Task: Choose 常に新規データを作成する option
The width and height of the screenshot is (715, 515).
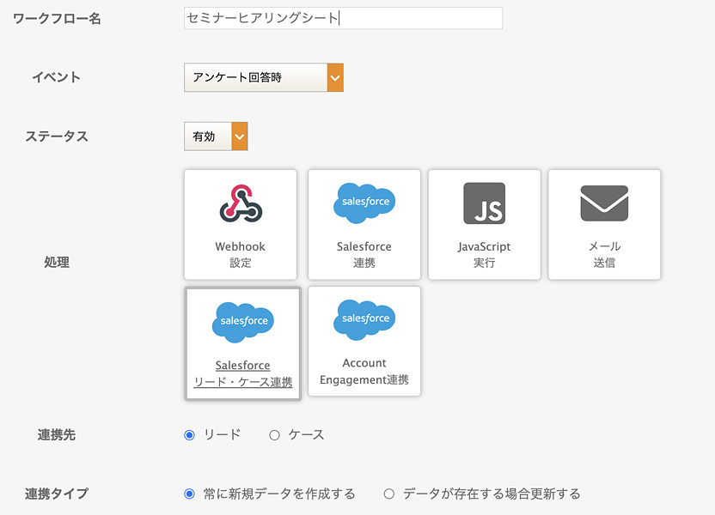Action: (x=189, y=494)
